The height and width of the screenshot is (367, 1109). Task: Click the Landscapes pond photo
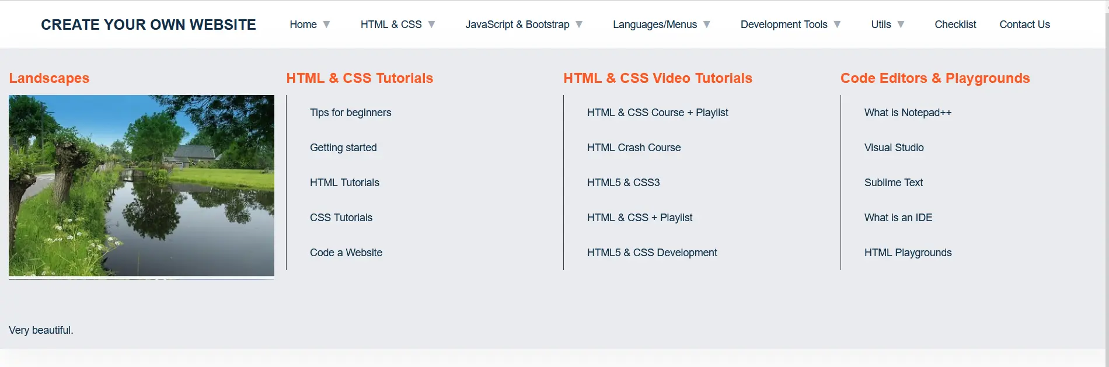point(141,186)
